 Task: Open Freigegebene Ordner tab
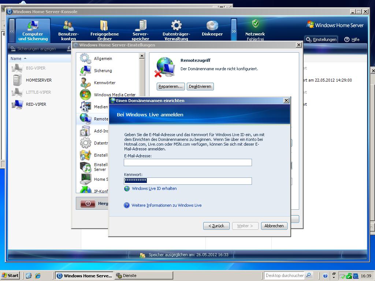point(104,30)
